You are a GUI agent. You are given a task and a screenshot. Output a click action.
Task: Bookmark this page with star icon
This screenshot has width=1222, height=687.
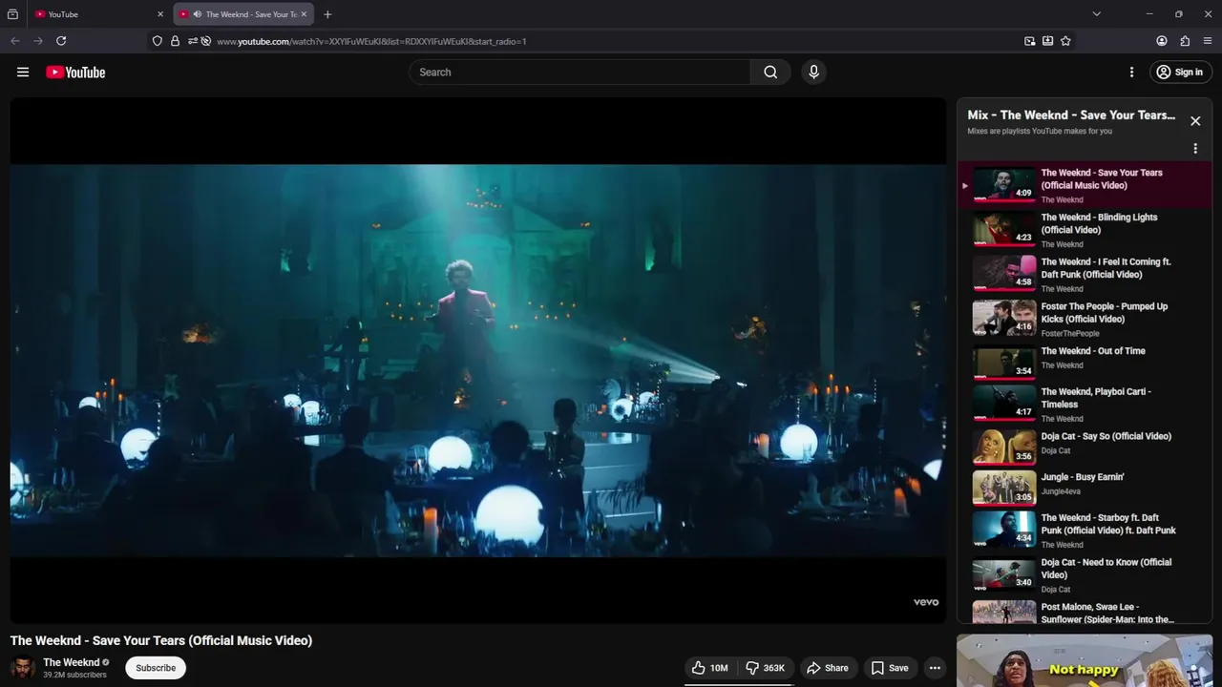click(x=1065, y=41)
